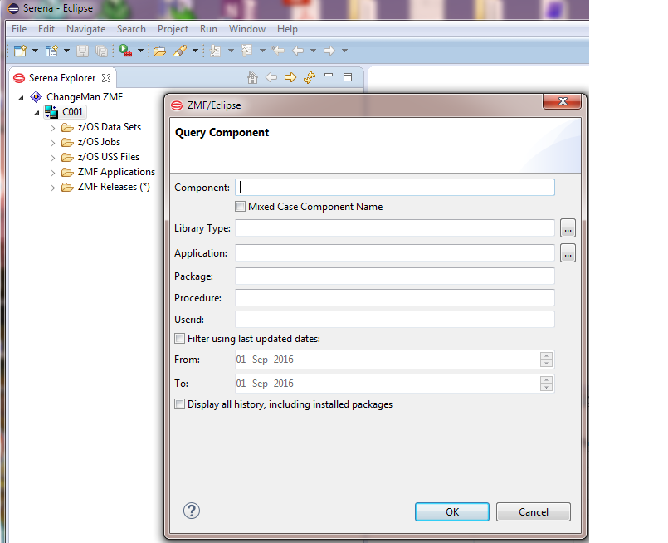Open the Help menu
The width and height of the screenshot is (668, 543).
(x=287, y=29)
